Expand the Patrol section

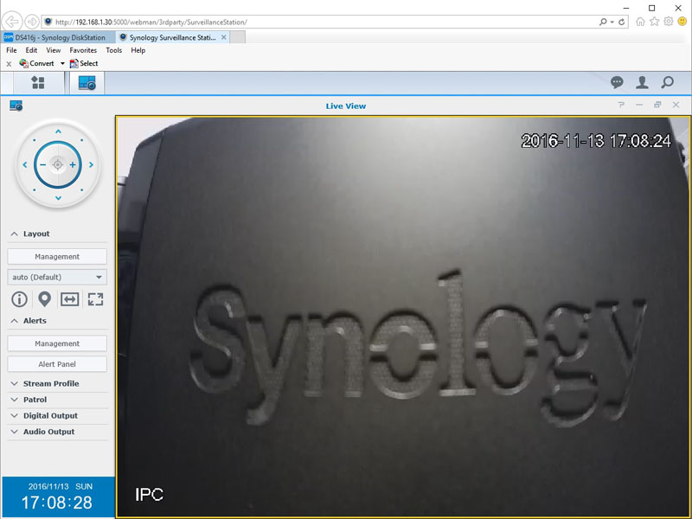[x=14, y=400]
